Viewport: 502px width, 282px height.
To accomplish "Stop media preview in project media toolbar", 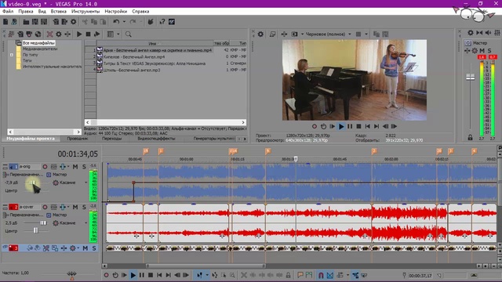I will pyautogui.click(x=88, y=34).
